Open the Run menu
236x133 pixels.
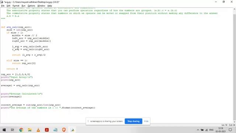click(23, 6)
